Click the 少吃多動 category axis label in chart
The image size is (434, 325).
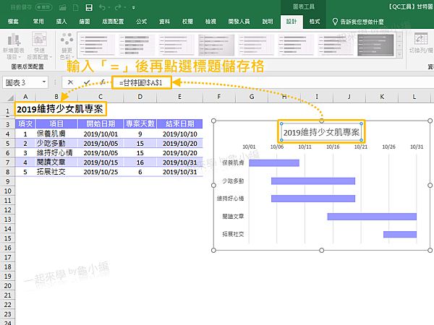233,181
